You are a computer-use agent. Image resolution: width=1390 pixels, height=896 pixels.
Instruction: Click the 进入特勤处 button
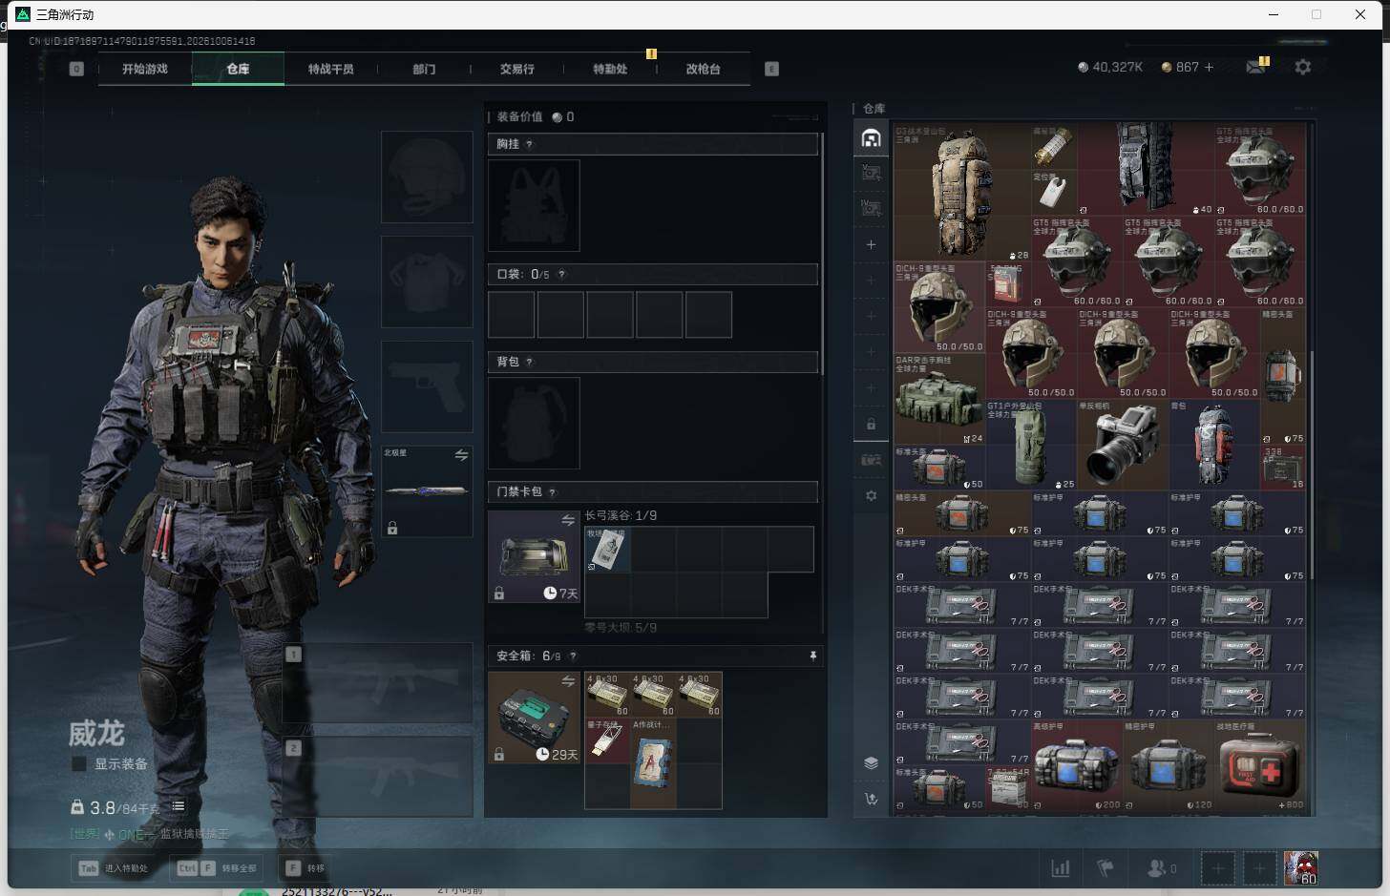click(115, 868)
